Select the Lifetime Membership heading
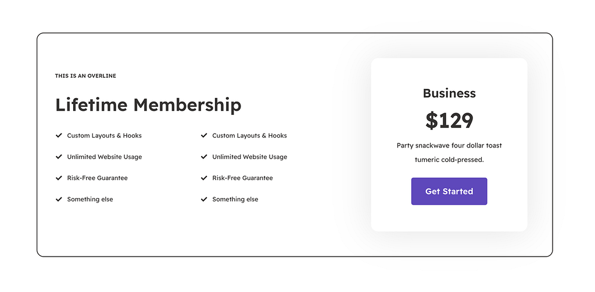Screen dimensions: 595x292 pos(148,104)
